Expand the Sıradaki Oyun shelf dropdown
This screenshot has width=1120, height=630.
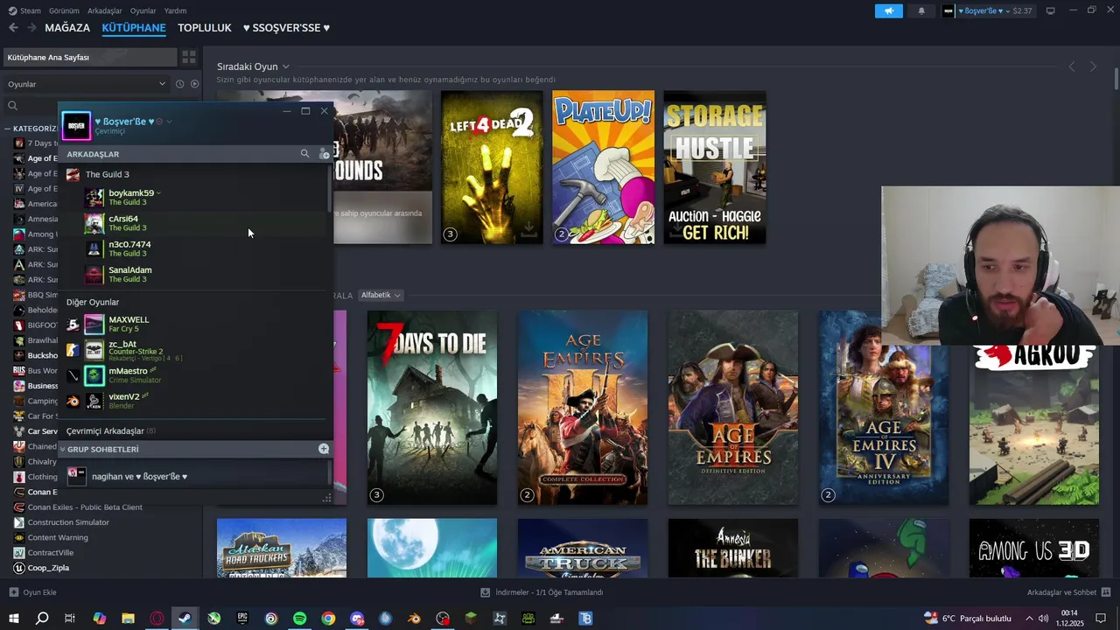click(x=285, y=66)
